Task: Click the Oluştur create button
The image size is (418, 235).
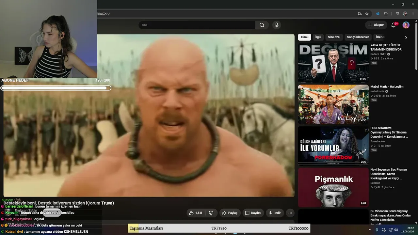Action: pos(376,25)
